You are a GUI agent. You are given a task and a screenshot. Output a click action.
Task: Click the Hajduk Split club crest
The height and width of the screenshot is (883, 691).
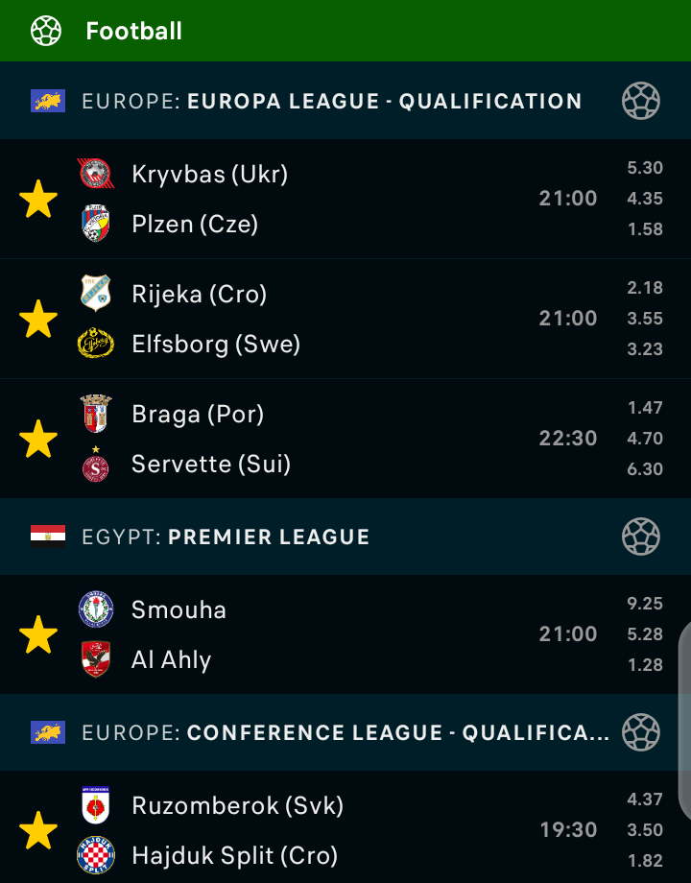coord(95,855)
